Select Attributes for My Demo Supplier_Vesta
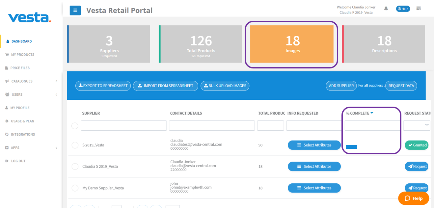This screenshot has height=208, width=434. point(314,188)
